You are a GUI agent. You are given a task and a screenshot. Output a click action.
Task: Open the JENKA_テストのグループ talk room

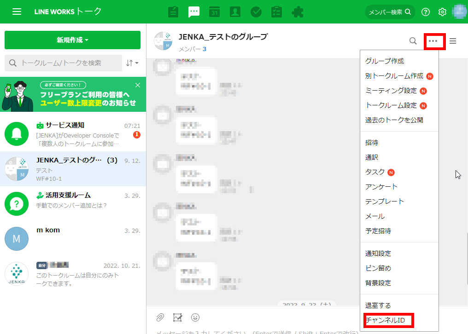coord(73,169)
